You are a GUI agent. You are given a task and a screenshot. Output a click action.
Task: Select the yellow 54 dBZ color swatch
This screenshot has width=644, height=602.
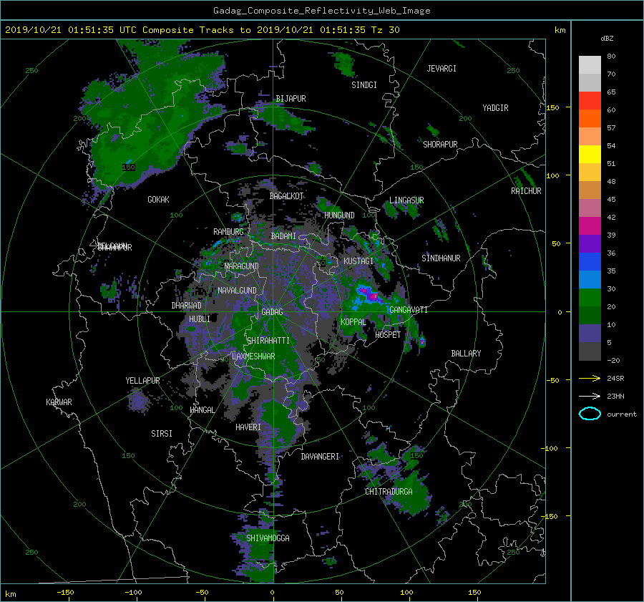590,154
